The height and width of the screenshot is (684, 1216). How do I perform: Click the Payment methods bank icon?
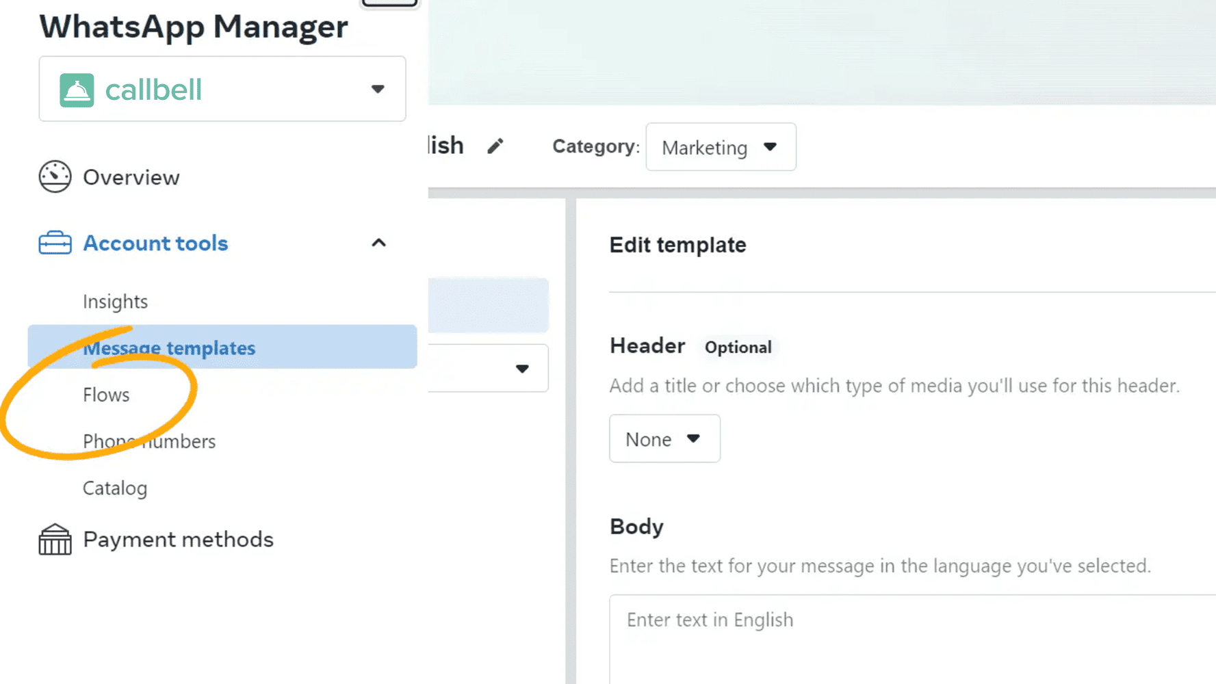[x=55, y=540]
